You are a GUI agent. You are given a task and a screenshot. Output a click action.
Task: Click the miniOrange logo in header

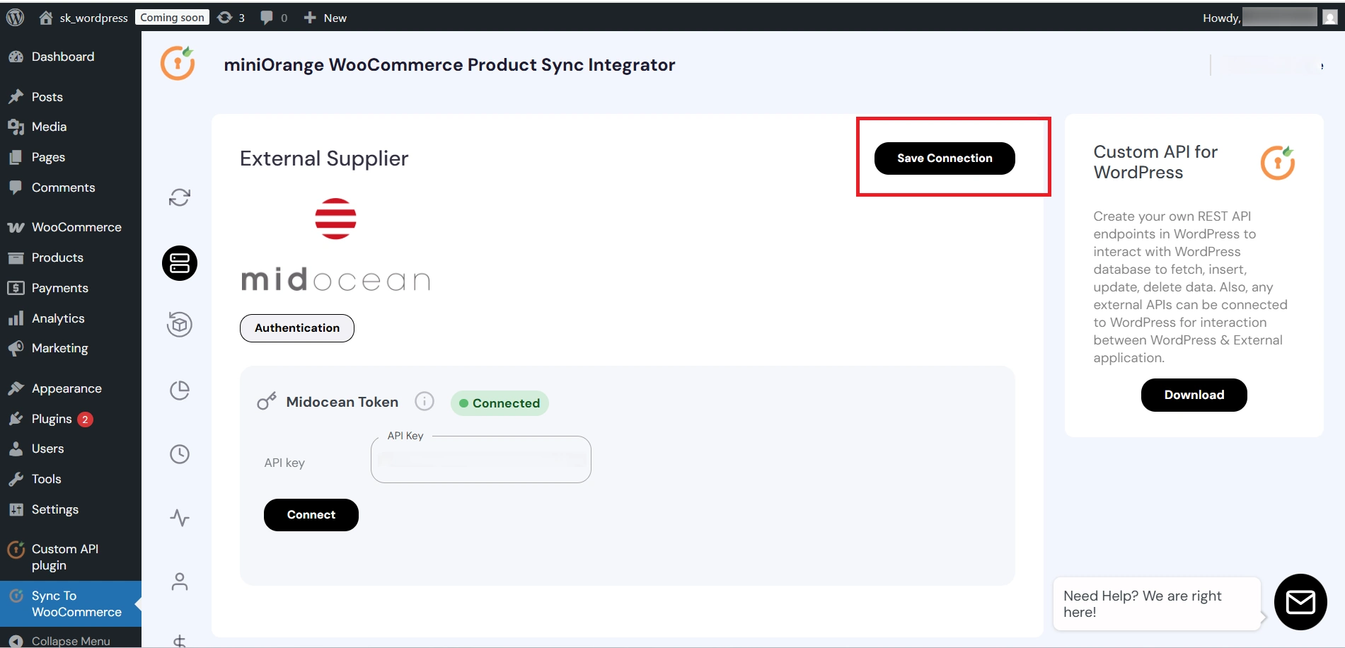pos(178,63)
